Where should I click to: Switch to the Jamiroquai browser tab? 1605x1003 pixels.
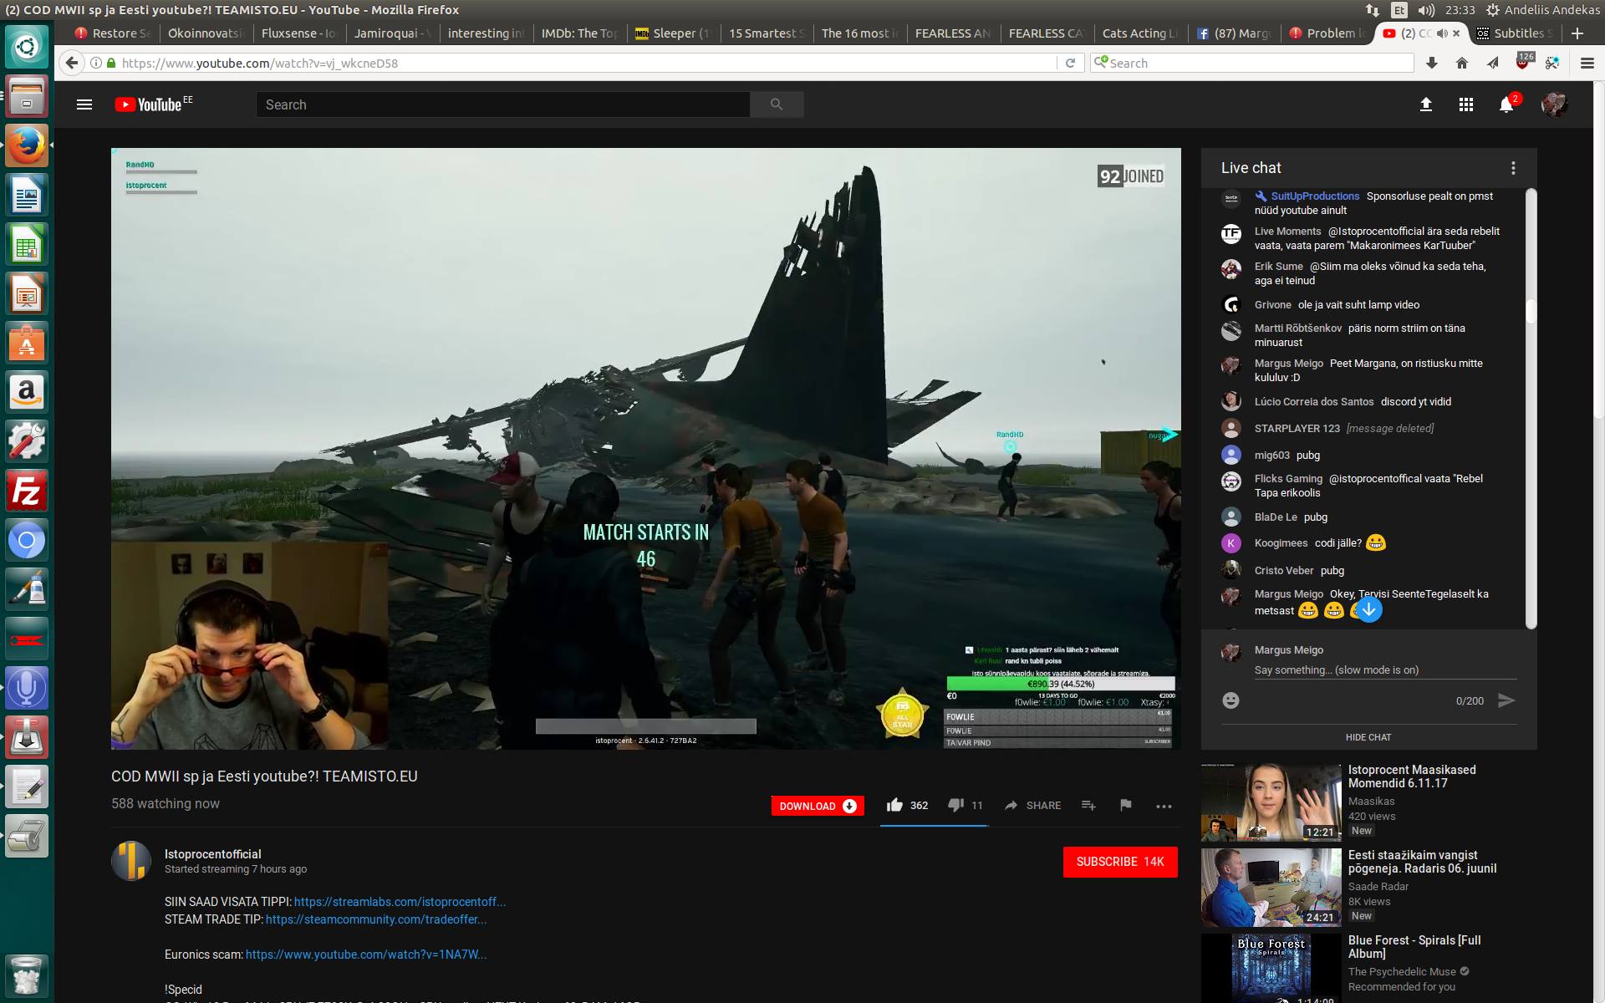pyautogui.click(x=391, y=33)
